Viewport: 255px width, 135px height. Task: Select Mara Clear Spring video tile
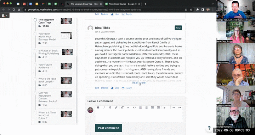coord(236,32)
